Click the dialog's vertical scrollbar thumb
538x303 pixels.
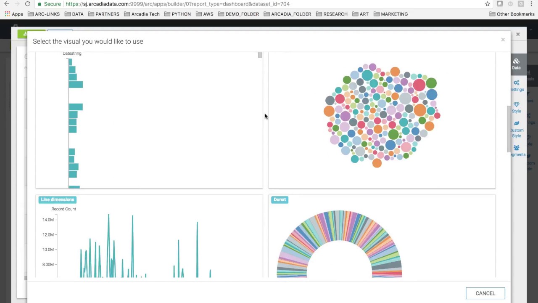(x=509, y=128)
